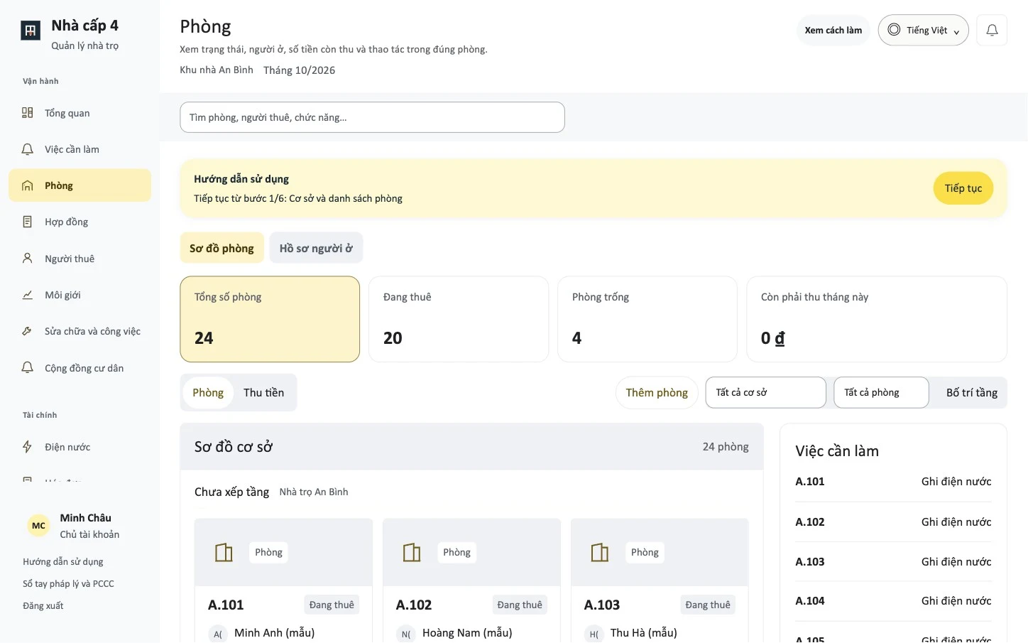
Task: Click the chart icon for Môi giới
Action: pyautogui.click(x=28, y=295)
